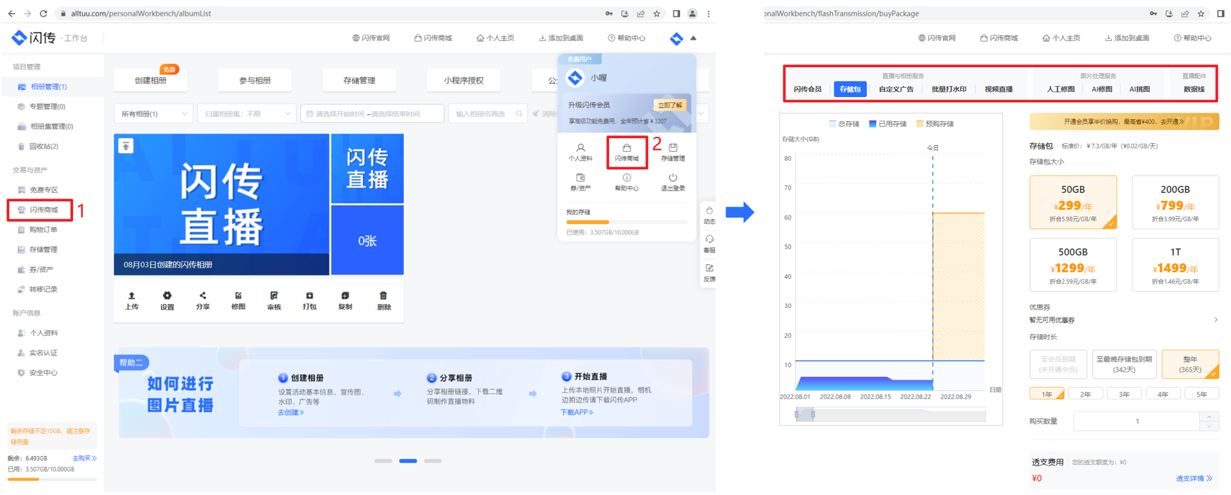1231x495 pixels.
Task: Collapse user menu arrow beside avatar
Action: [694, 38]
